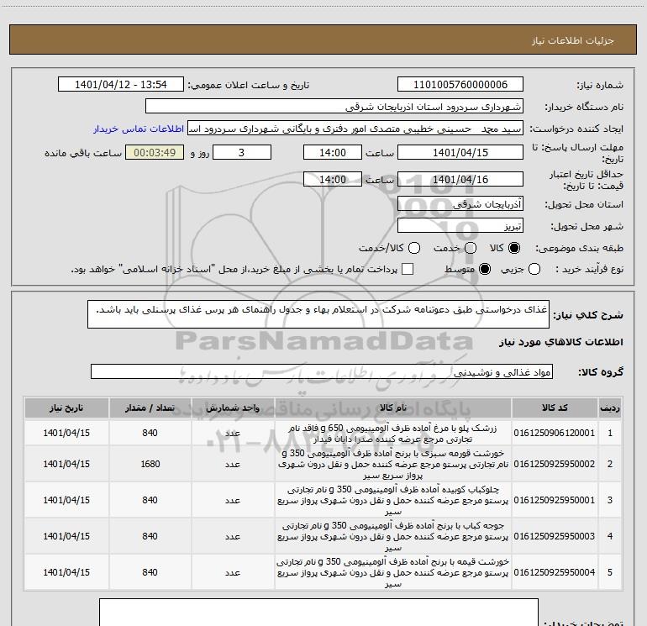Click the واحد شمارش column header

(x=233, y=408)
